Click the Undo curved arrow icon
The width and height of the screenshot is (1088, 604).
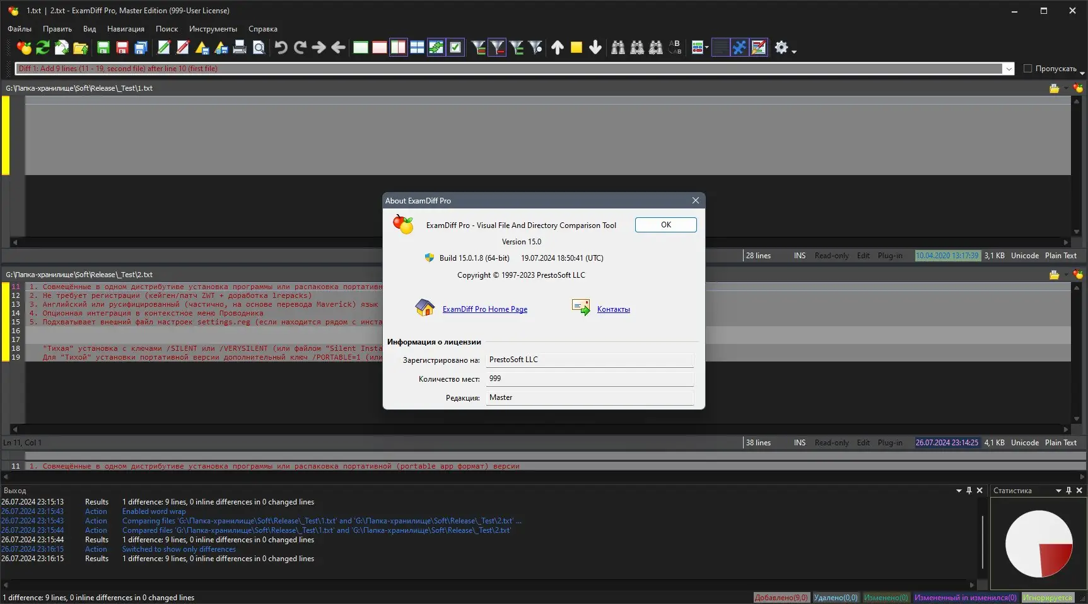pyautogui.click(x=281, y=47)
